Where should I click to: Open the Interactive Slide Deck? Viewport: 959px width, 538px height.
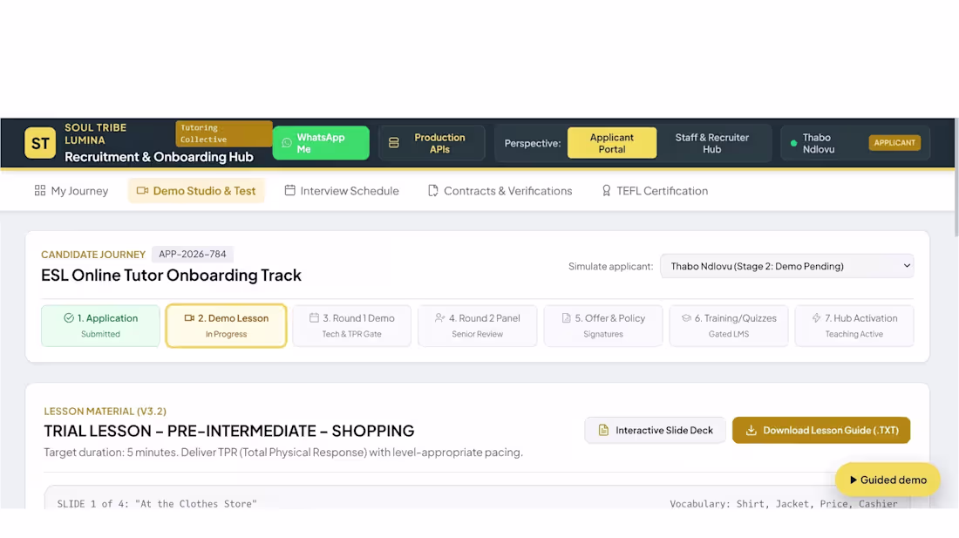coord(655,431)
